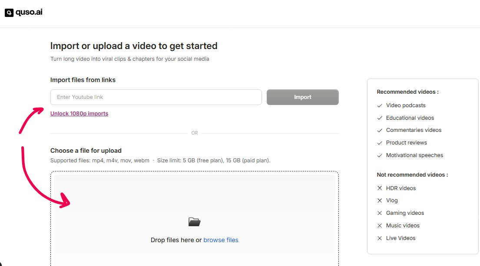This screenshot has width=480, height=266.
Task: Click the X icon beside Live Videos
Action: pos(379,238)
